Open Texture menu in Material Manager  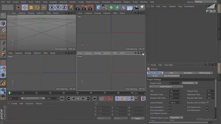pyautogui.click(x=39, y=104)
